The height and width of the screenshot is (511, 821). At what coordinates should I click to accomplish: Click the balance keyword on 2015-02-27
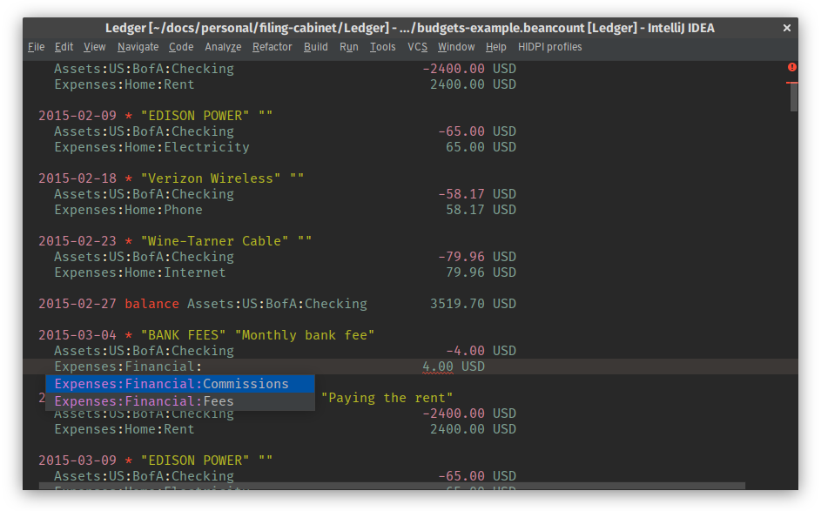tap(151, 304)
